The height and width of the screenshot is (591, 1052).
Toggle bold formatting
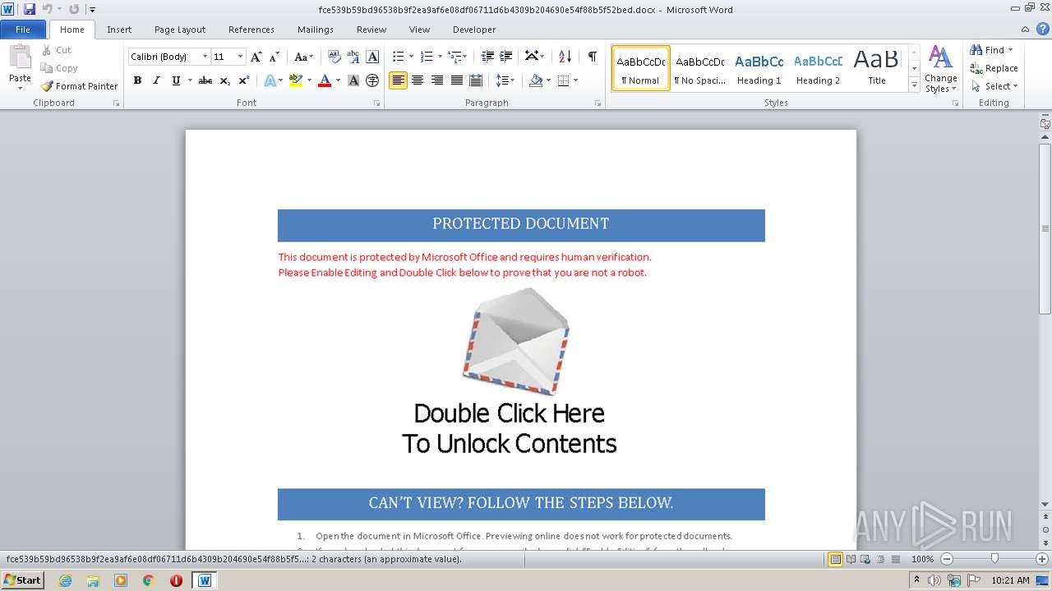coord(137,80)
